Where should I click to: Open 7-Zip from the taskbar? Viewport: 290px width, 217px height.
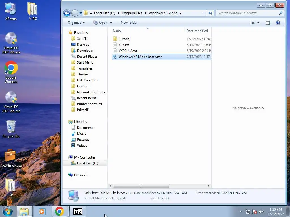(78, 212)
